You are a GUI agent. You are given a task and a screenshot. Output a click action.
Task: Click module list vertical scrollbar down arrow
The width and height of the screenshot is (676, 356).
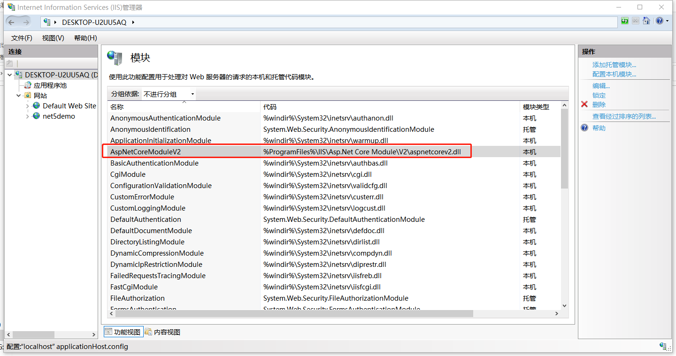pyautogui.click(x=564, y=305)
